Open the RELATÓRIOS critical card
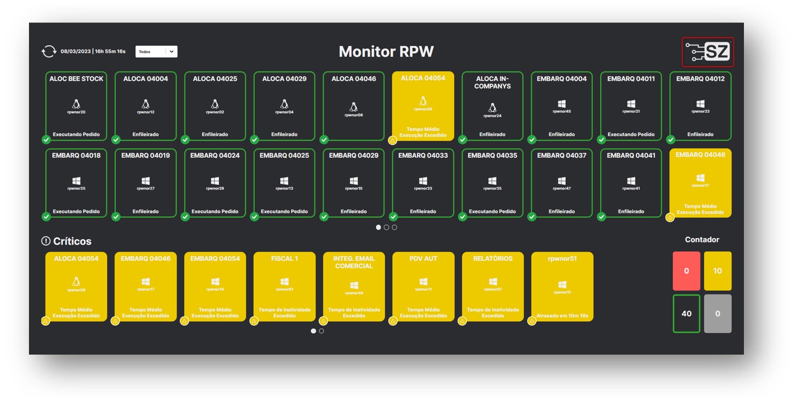796x397 pixels. click(x=492, y=286)
